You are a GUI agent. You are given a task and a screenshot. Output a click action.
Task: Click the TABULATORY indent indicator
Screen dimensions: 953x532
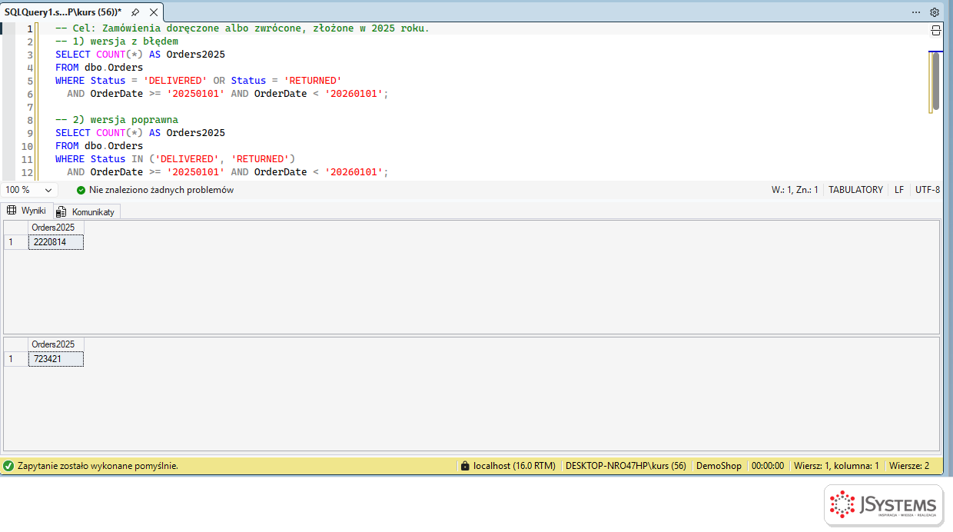point(855,190)
